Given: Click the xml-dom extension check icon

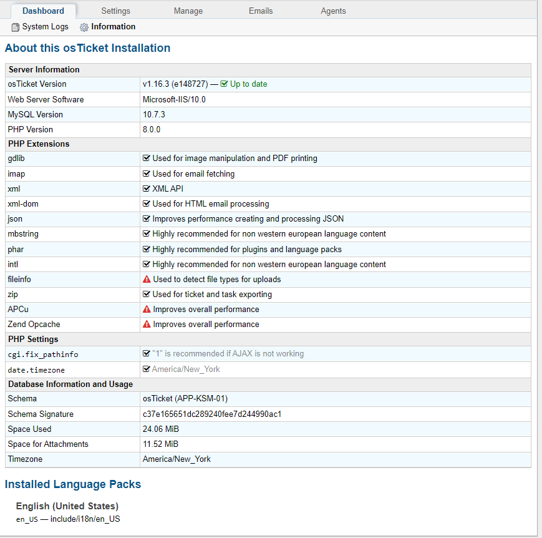Looking at the screenshot, I should coord(147,203).
